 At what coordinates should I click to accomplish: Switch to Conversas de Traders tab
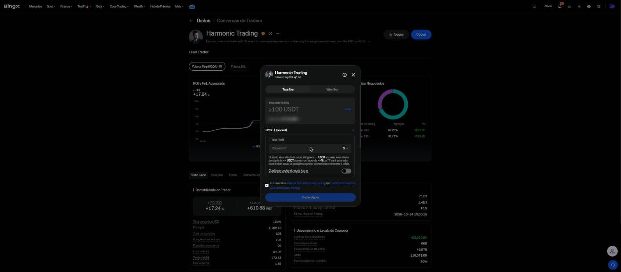click(x=239, y=21)
